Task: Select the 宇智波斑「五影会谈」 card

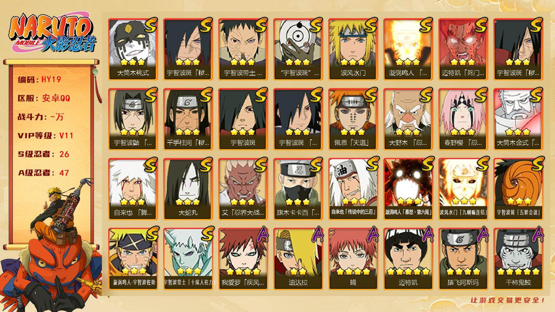Action: [x=518, y=189]
